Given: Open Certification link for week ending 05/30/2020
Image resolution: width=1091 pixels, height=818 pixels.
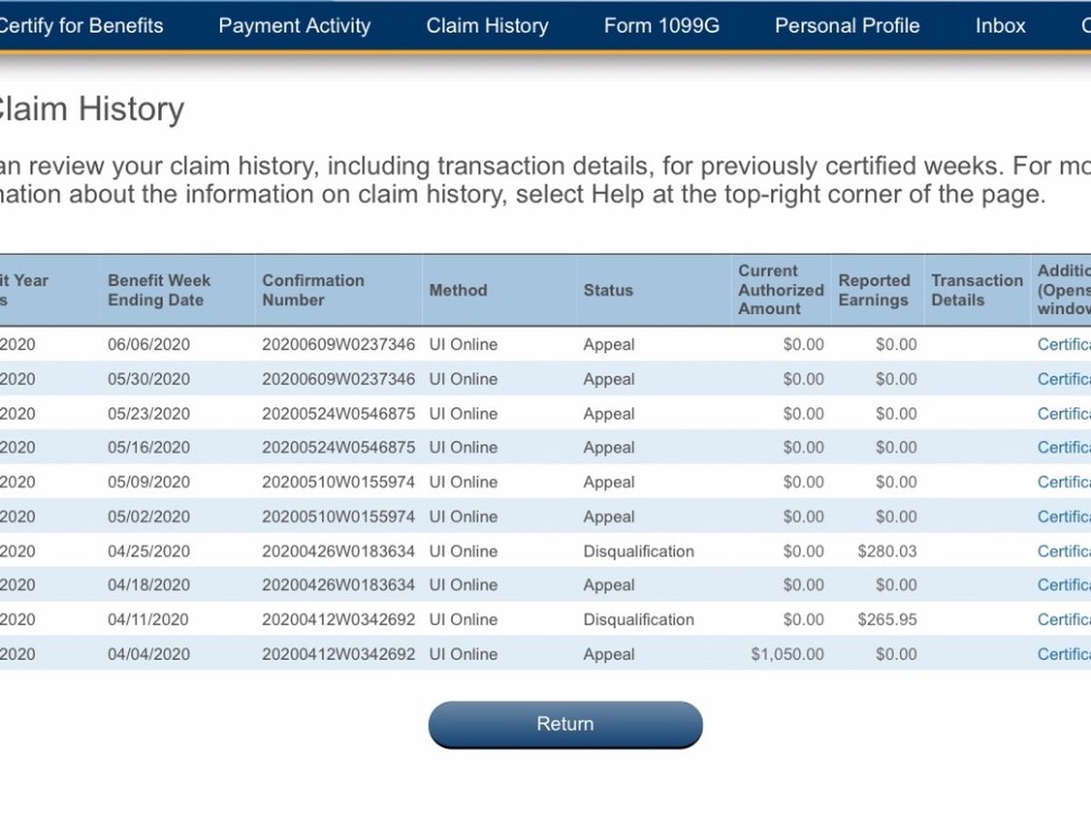Looking at the screenshot, I should 1064,379.
